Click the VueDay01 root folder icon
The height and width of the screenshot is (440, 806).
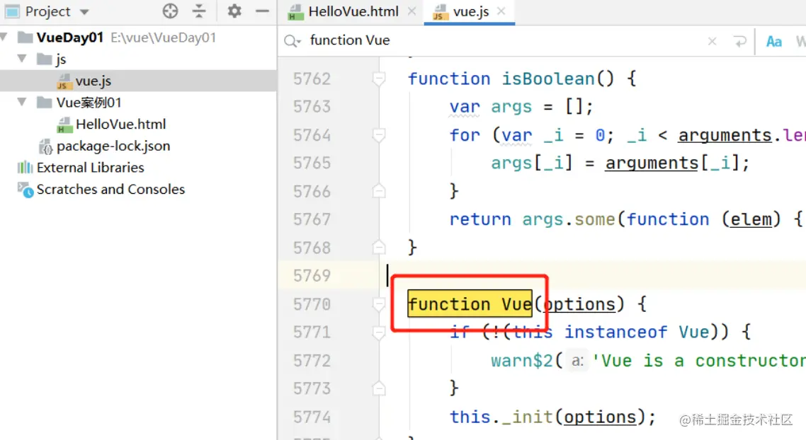coord(25,37)
